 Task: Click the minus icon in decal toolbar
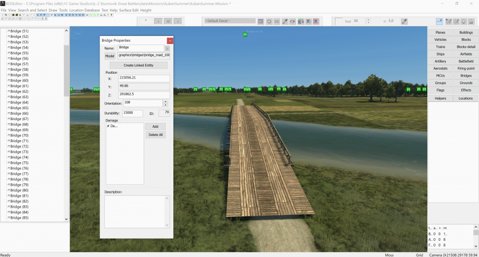click(277, 22)
